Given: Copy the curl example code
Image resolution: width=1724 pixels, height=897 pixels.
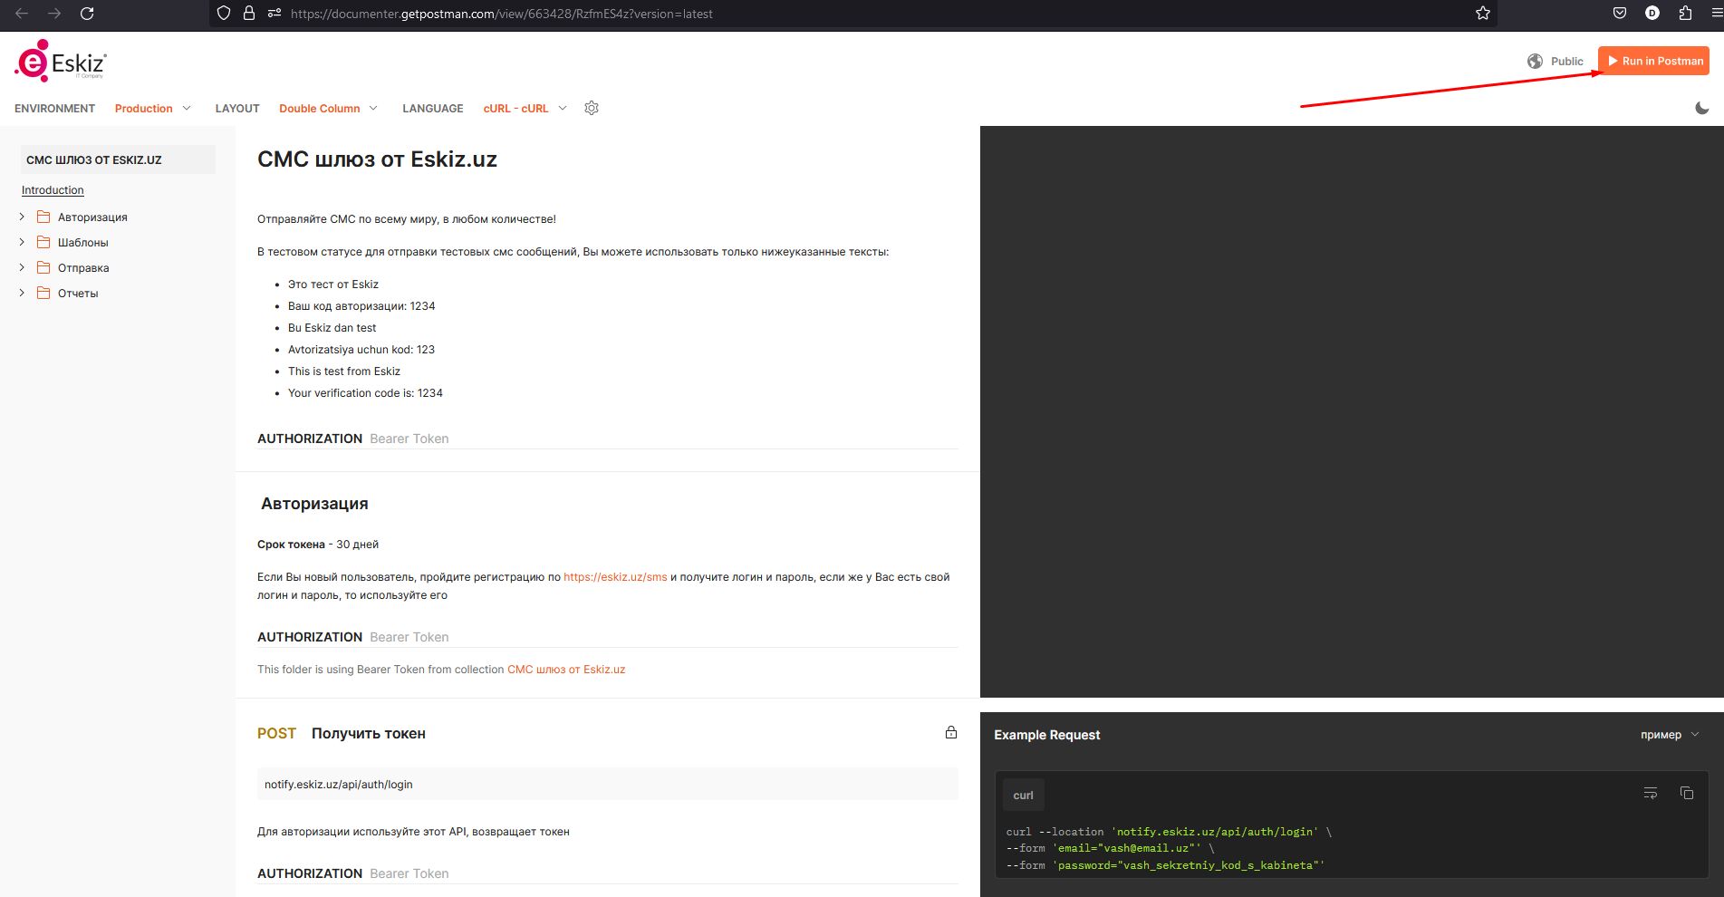Looking at the screenshot, I should tap(1686, 793).
